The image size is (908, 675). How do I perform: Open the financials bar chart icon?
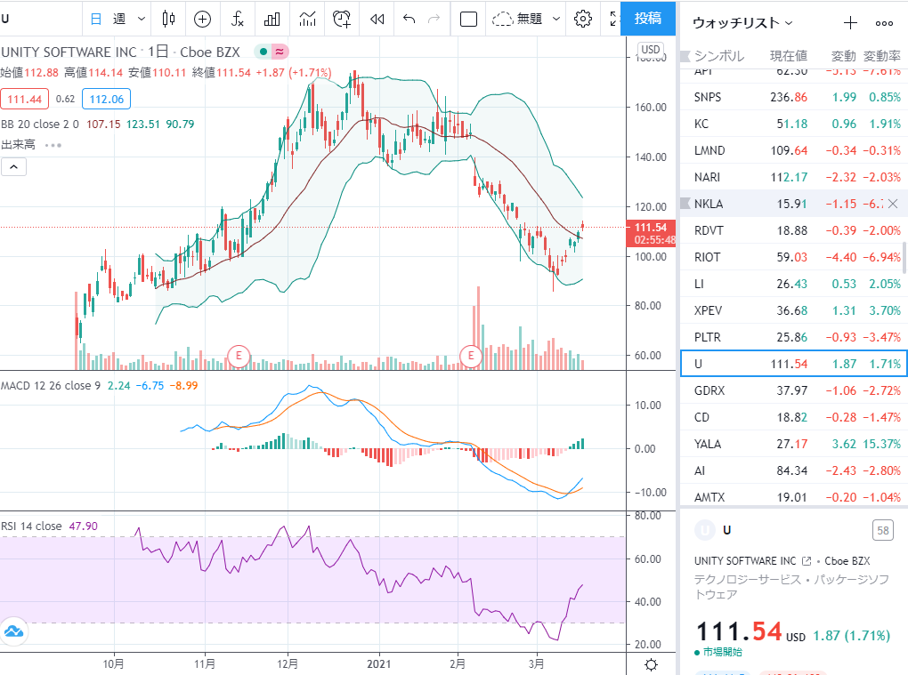[x=272, y=19]
